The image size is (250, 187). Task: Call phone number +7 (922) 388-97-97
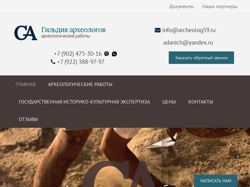pos(81,62)
